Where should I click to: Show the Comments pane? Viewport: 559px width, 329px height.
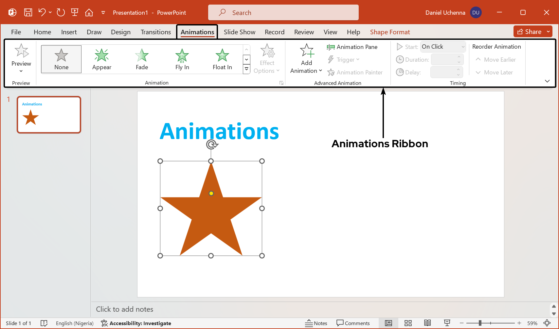pos(353,323)
